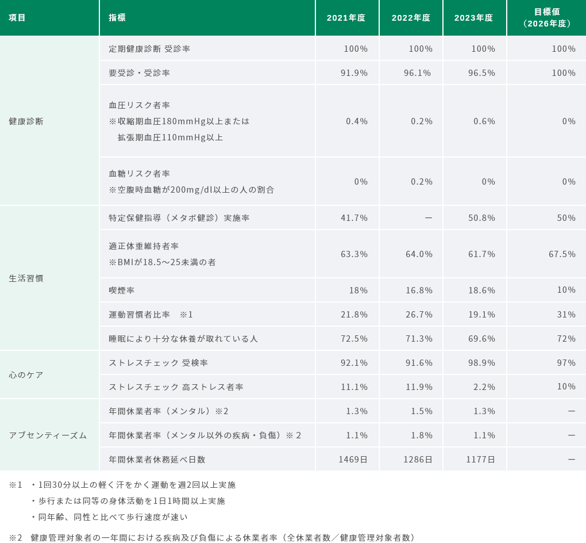Viewport: 586px width, 543px height.
Task: Select the 2022年度 column header
Action: point(411,18)
